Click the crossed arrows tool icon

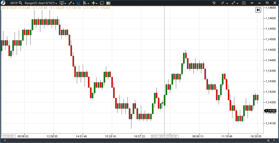224,3
